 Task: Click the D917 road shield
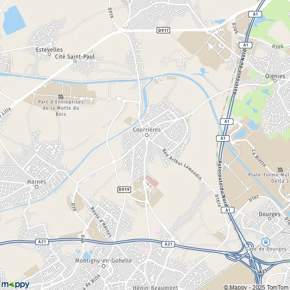(x=163, y=30)
